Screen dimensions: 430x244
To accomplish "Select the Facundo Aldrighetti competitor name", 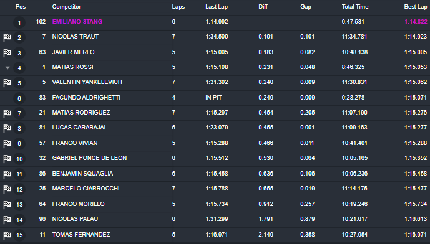I will coord(86,97).
